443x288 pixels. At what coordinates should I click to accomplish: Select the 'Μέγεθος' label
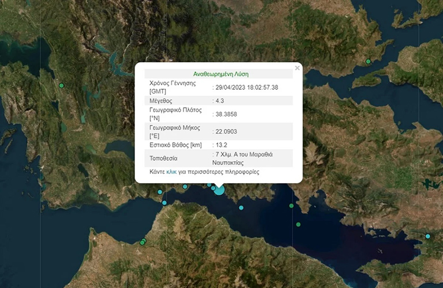pos(161,101)
